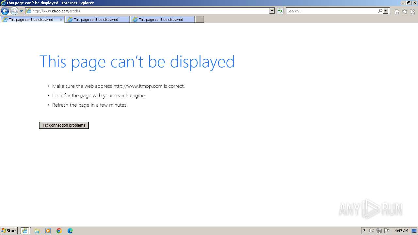Click the Refresh page icon
This screenshot has width=418, height=235.
[280, 11]
